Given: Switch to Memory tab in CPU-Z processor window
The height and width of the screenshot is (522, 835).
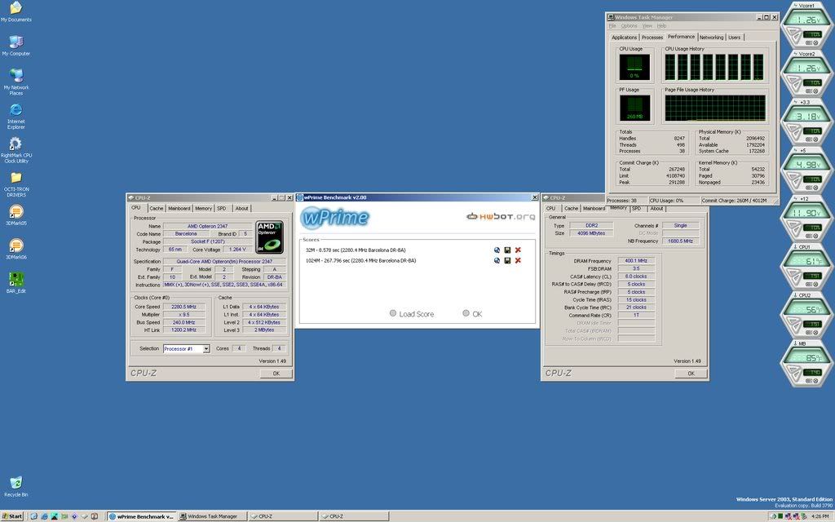Looking at the screenshot, I should 203,208.
